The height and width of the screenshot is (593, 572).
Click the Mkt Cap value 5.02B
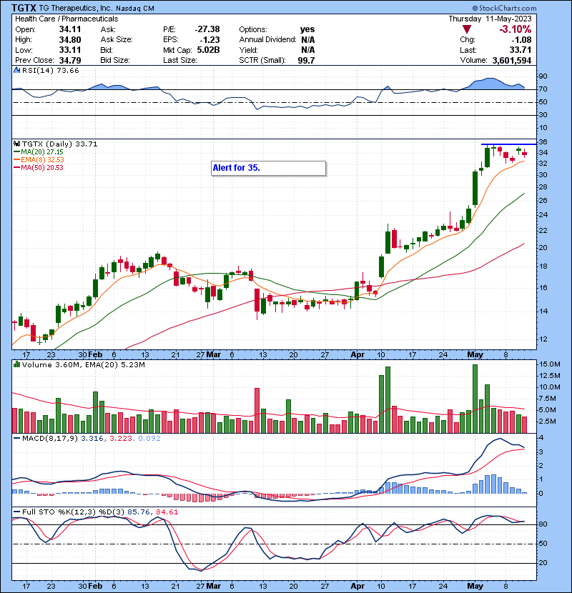pyautogui.click(x=208, y=50)
